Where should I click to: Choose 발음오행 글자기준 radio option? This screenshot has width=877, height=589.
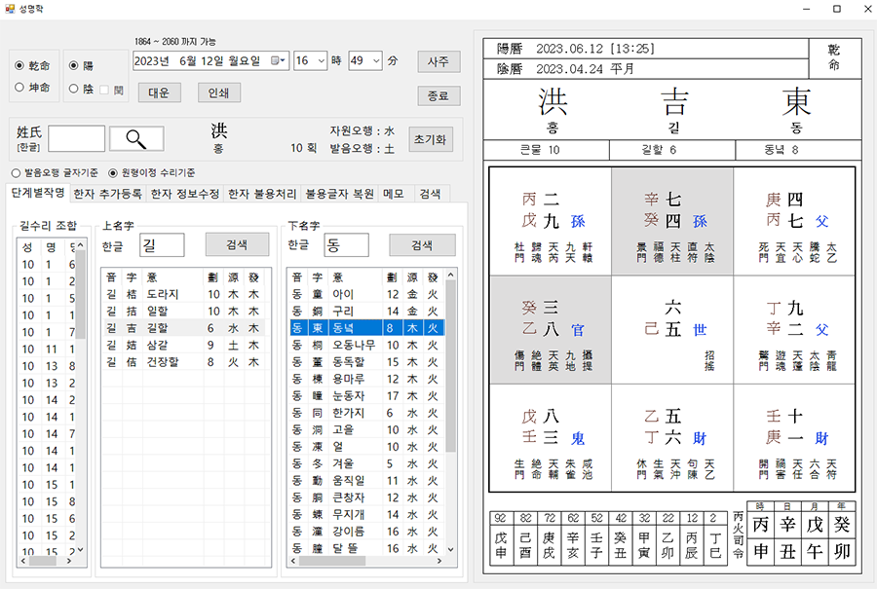tap(17, 172)
